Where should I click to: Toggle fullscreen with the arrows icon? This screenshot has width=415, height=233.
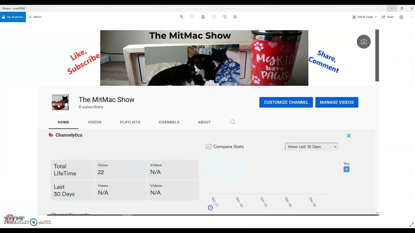point(411,225)
